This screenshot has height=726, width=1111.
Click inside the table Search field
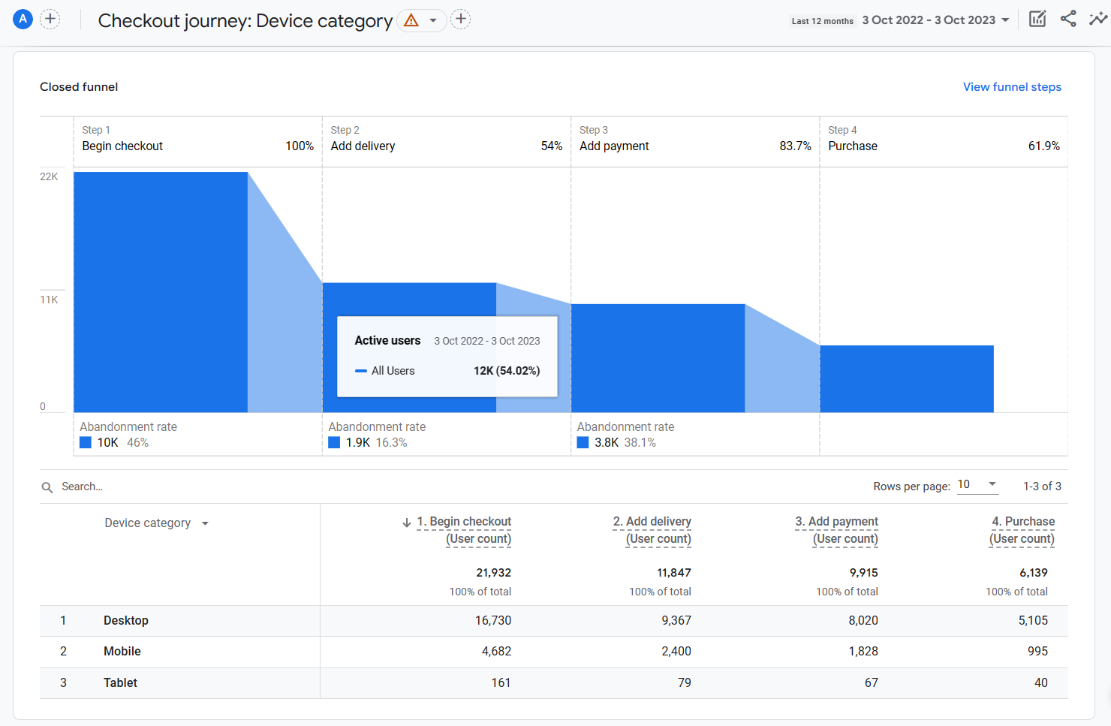pyautogui.click(x=113, y=487)
